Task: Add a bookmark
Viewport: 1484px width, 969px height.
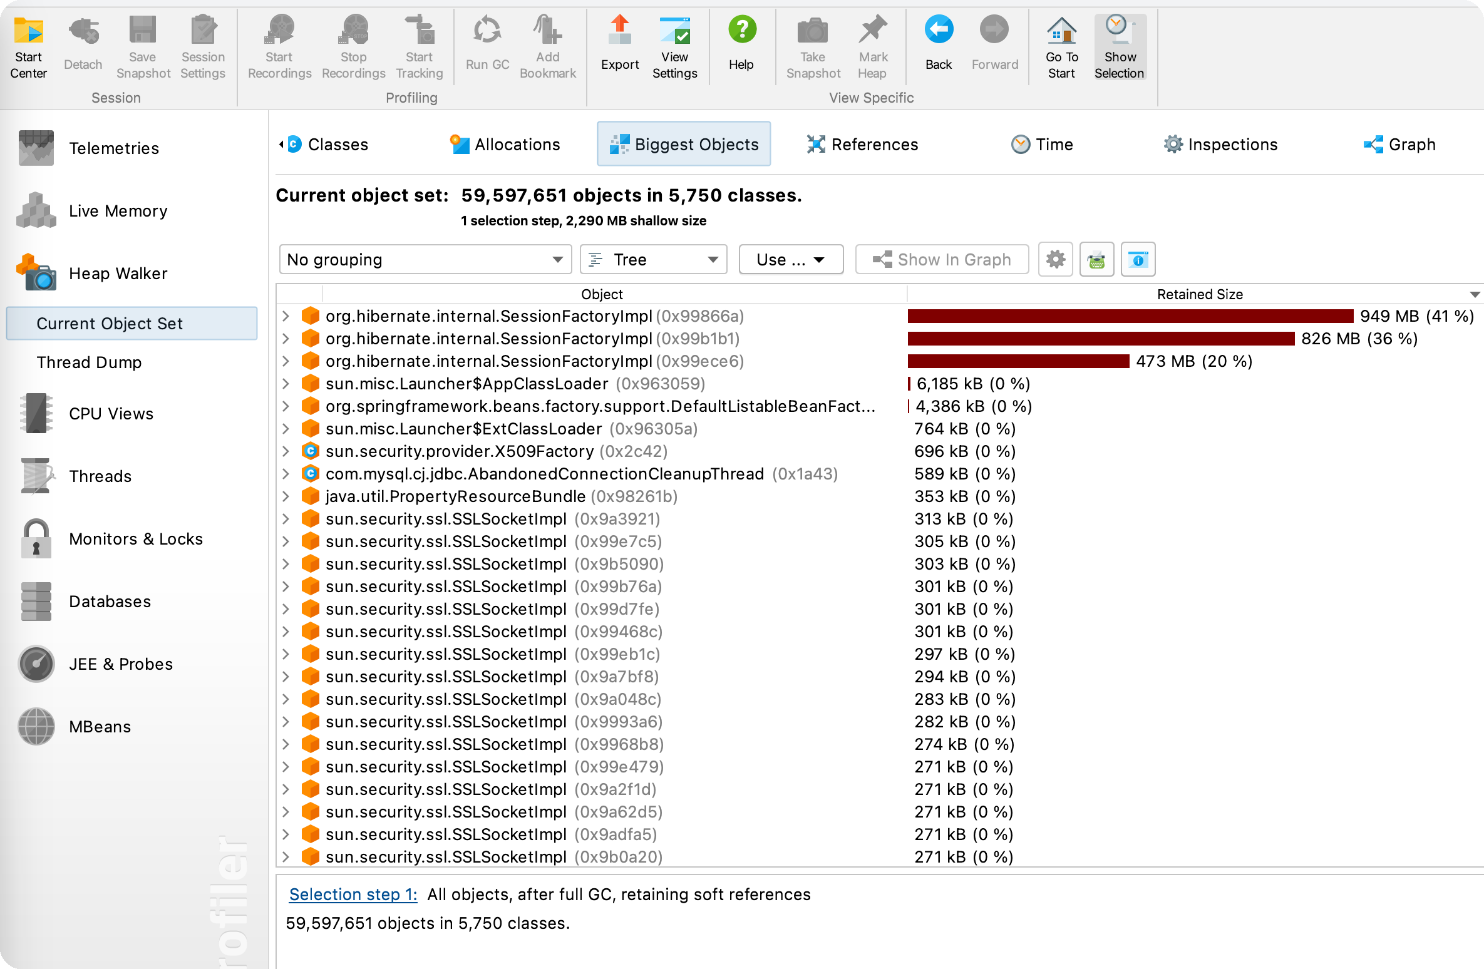Action: tap(547, 44)
